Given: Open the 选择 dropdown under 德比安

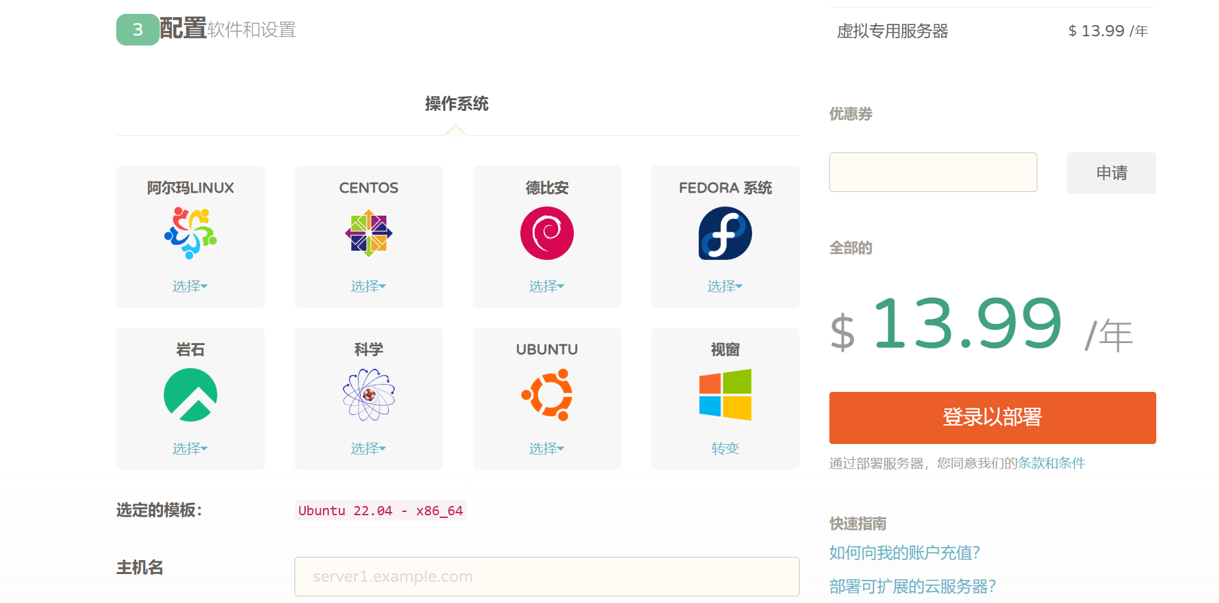Looking at the screenshot, I should point(547,286).
